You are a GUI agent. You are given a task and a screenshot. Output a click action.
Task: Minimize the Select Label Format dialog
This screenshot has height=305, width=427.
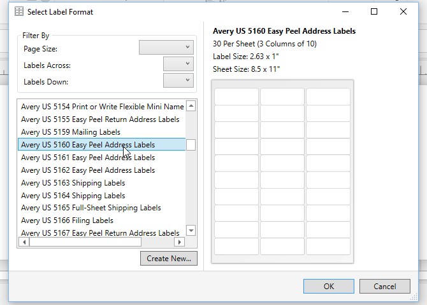345,11
